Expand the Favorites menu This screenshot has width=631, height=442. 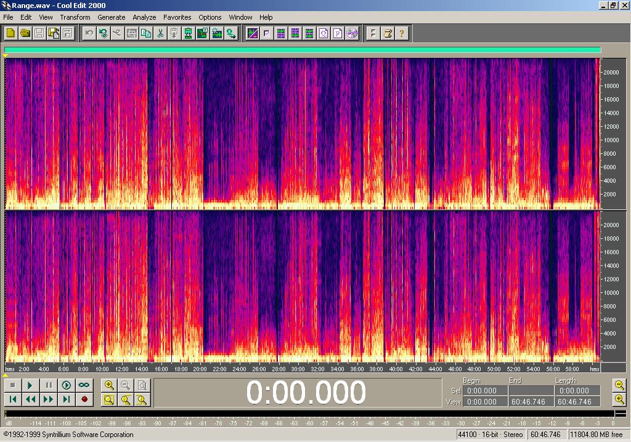(177, 17)
